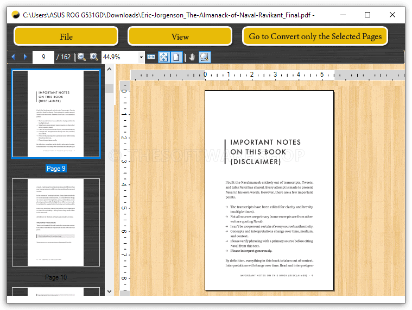Click the thumbnail panel scrollbar handle
412x310 pixels.
tap(110, 88)
